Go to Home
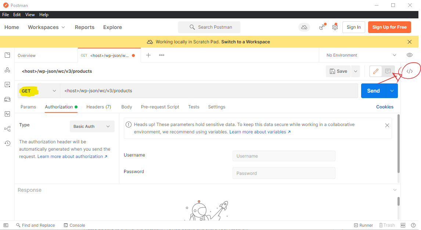Viewport: 421px width, 230px height. coord(11,28)
